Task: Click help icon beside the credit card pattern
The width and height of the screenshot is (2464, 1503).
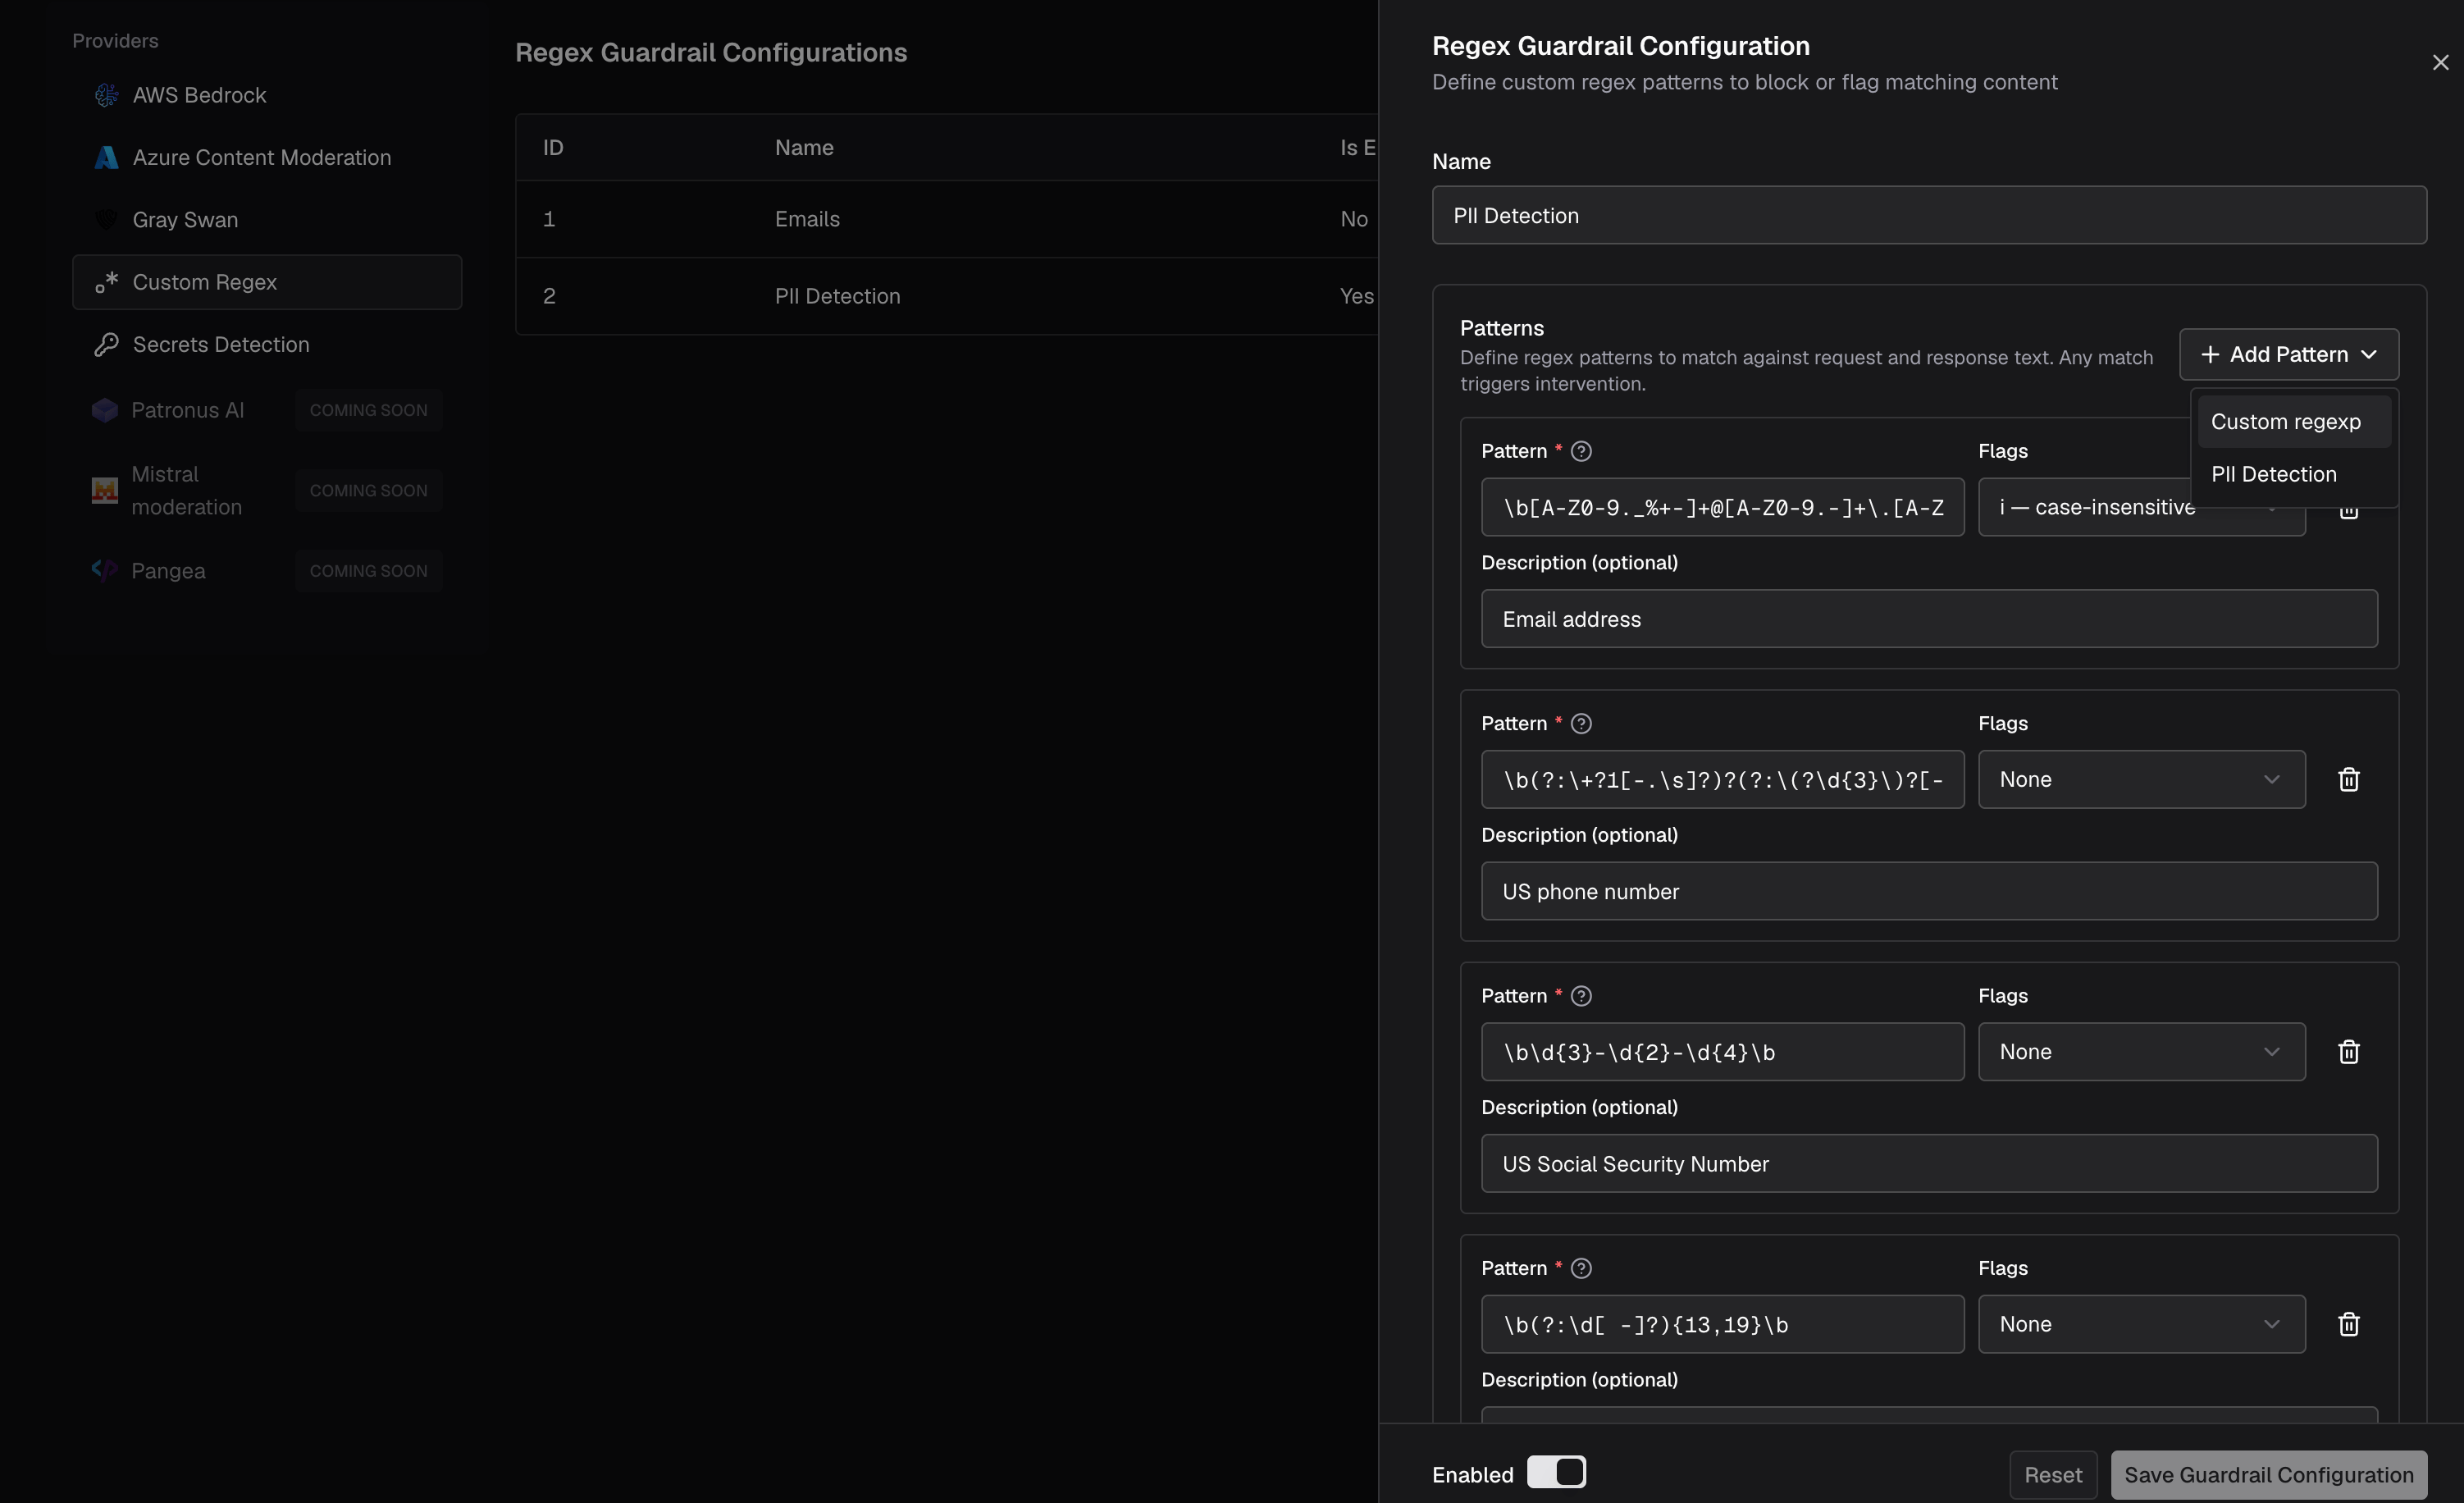Action: [1581, 1268]
